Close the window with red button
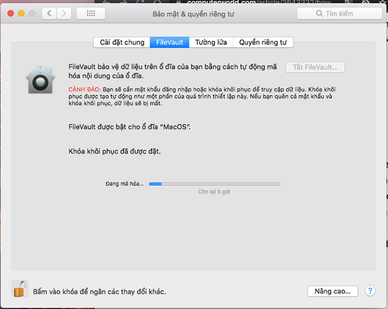 coord(11,13)
